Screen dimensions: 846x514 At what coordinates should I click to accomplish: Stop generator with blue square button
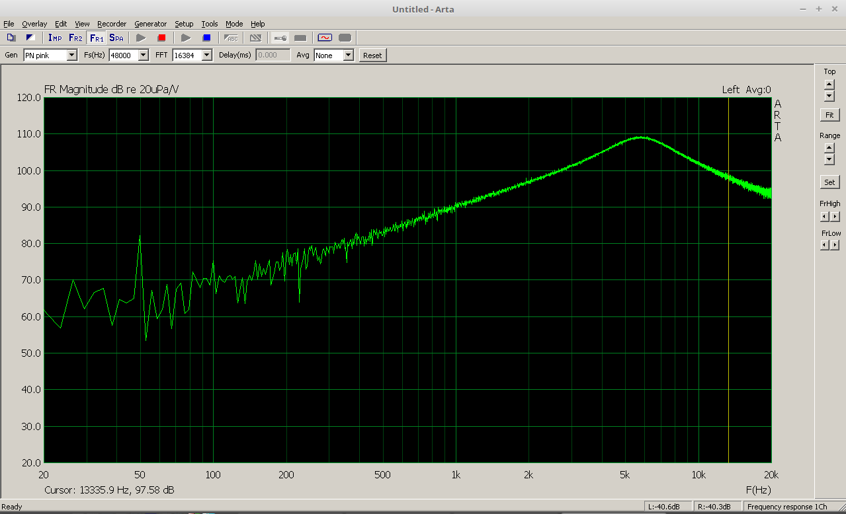click(206, 38)
